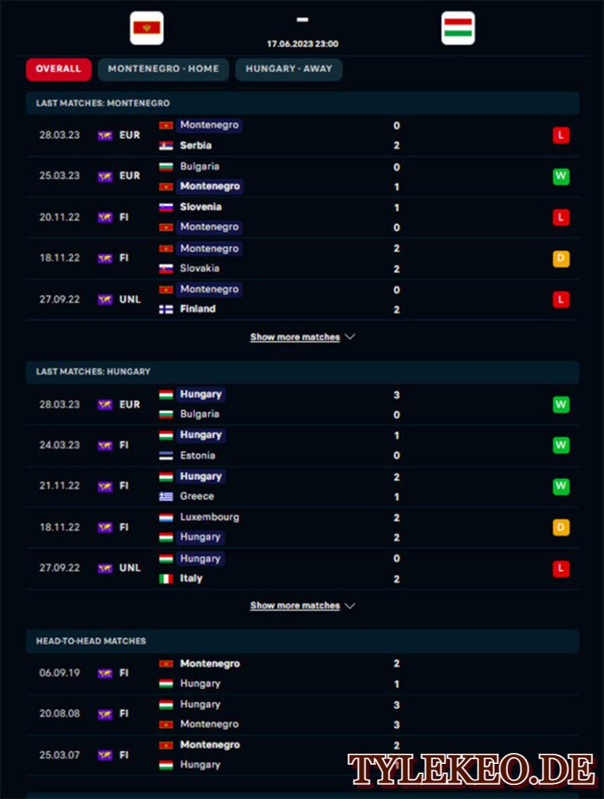Switch to Hungary - Away tab

click(289, 69)
